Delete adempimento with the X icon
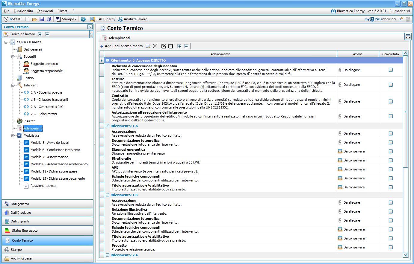 pyautogui.click(x=155, y=46)
